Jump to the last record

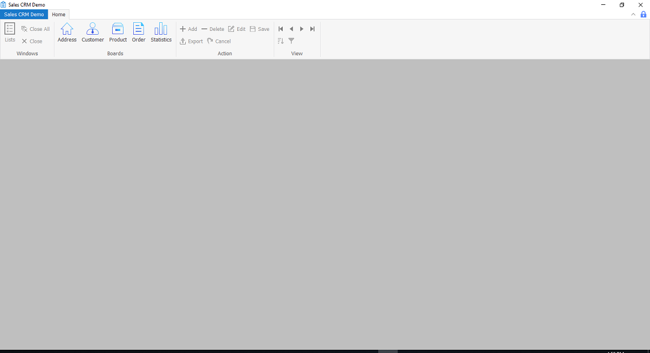coord(313,29)
